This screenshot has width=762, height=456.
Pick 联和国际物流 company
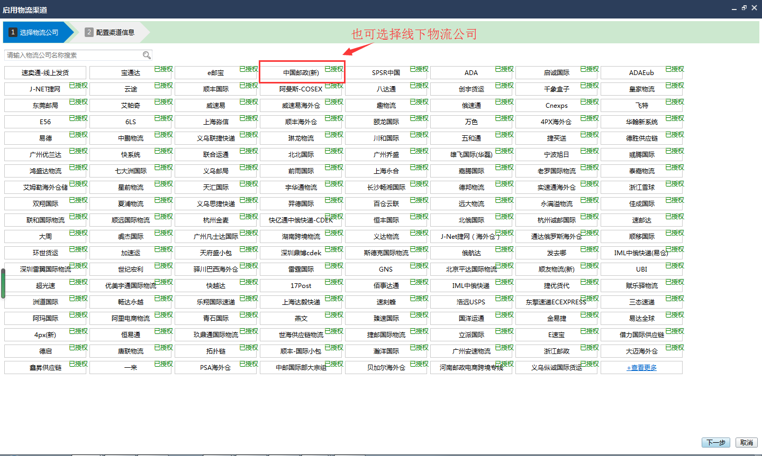pyautogui.click(x=45, y=220)
